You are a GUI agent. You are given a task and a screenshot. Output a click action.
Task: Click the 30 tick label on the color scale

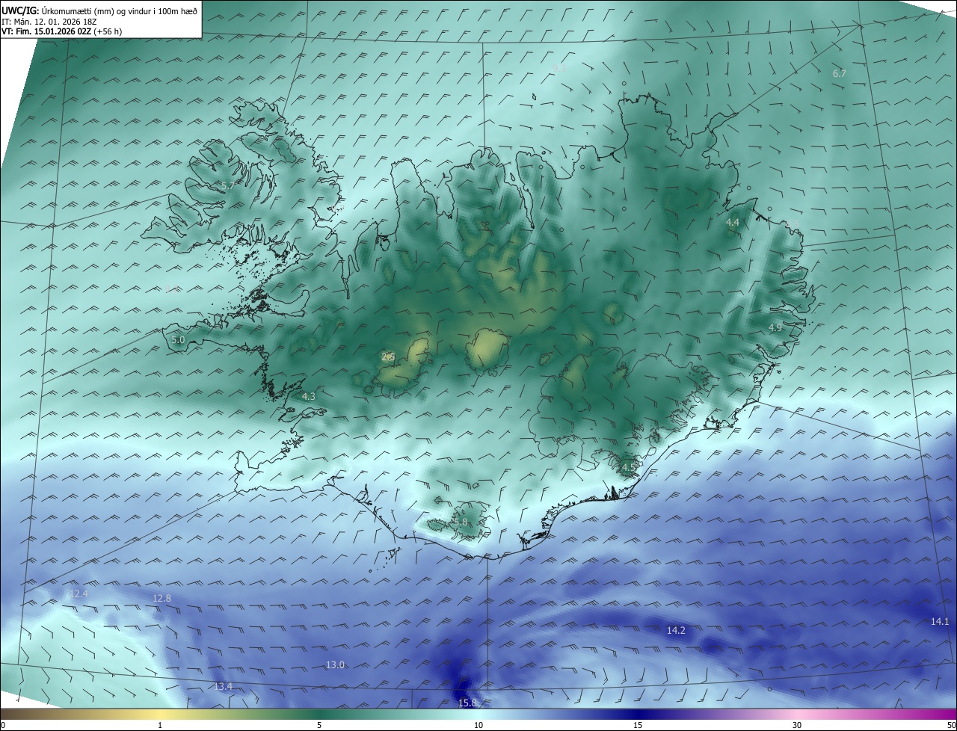coord(797,725)
